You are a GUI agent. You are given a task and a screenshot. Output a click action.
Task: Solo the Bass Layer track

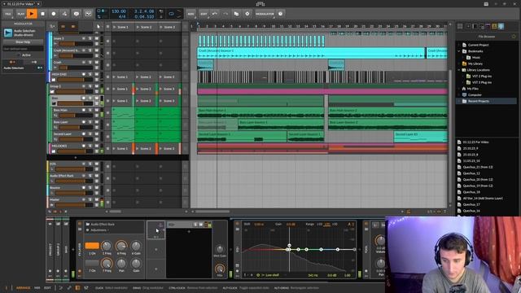click(x=90, y=122)
